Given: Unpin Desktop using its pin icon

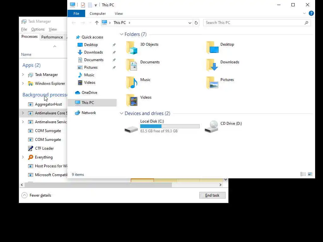Looking at the screenshot, I should point(114,45).
